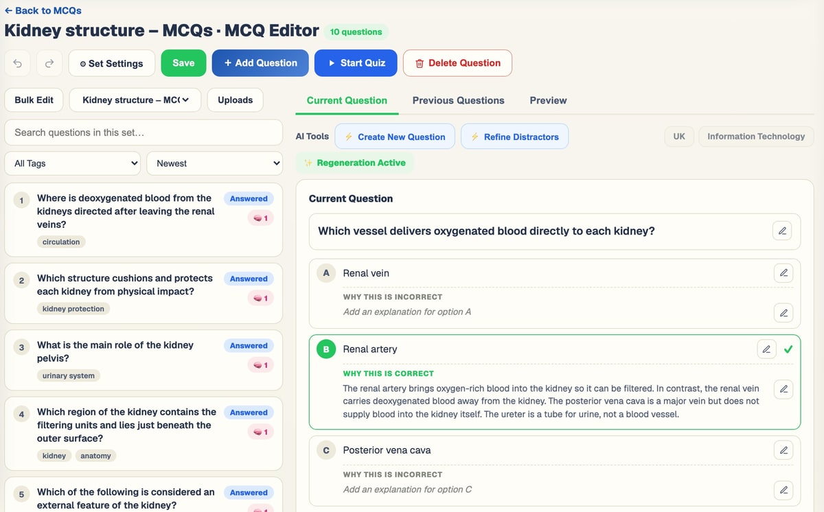Select option letter A circle
This screenshot has height=512, width=824.
pos(326,273)
